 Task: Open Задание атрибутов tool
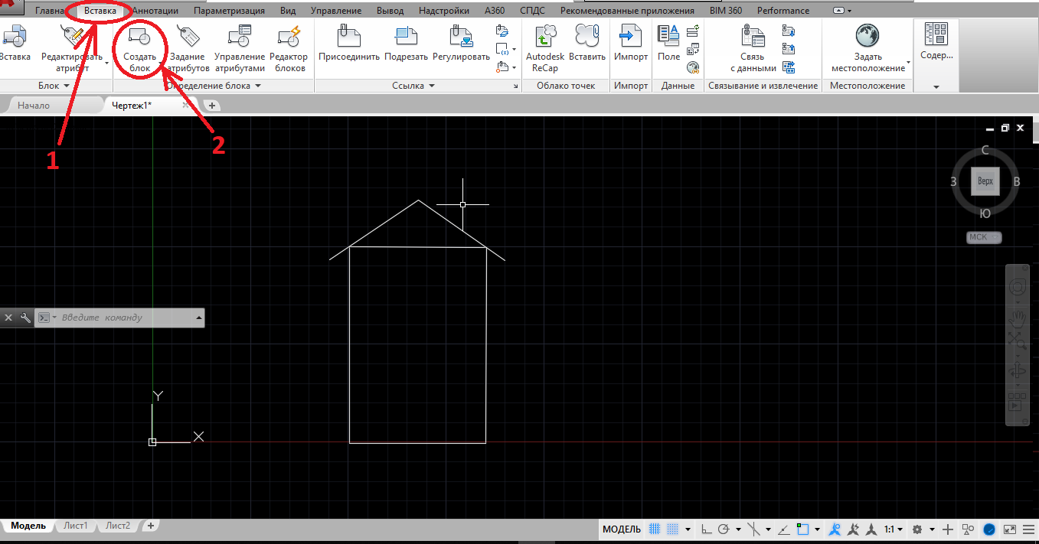click(x=188, y=49)
